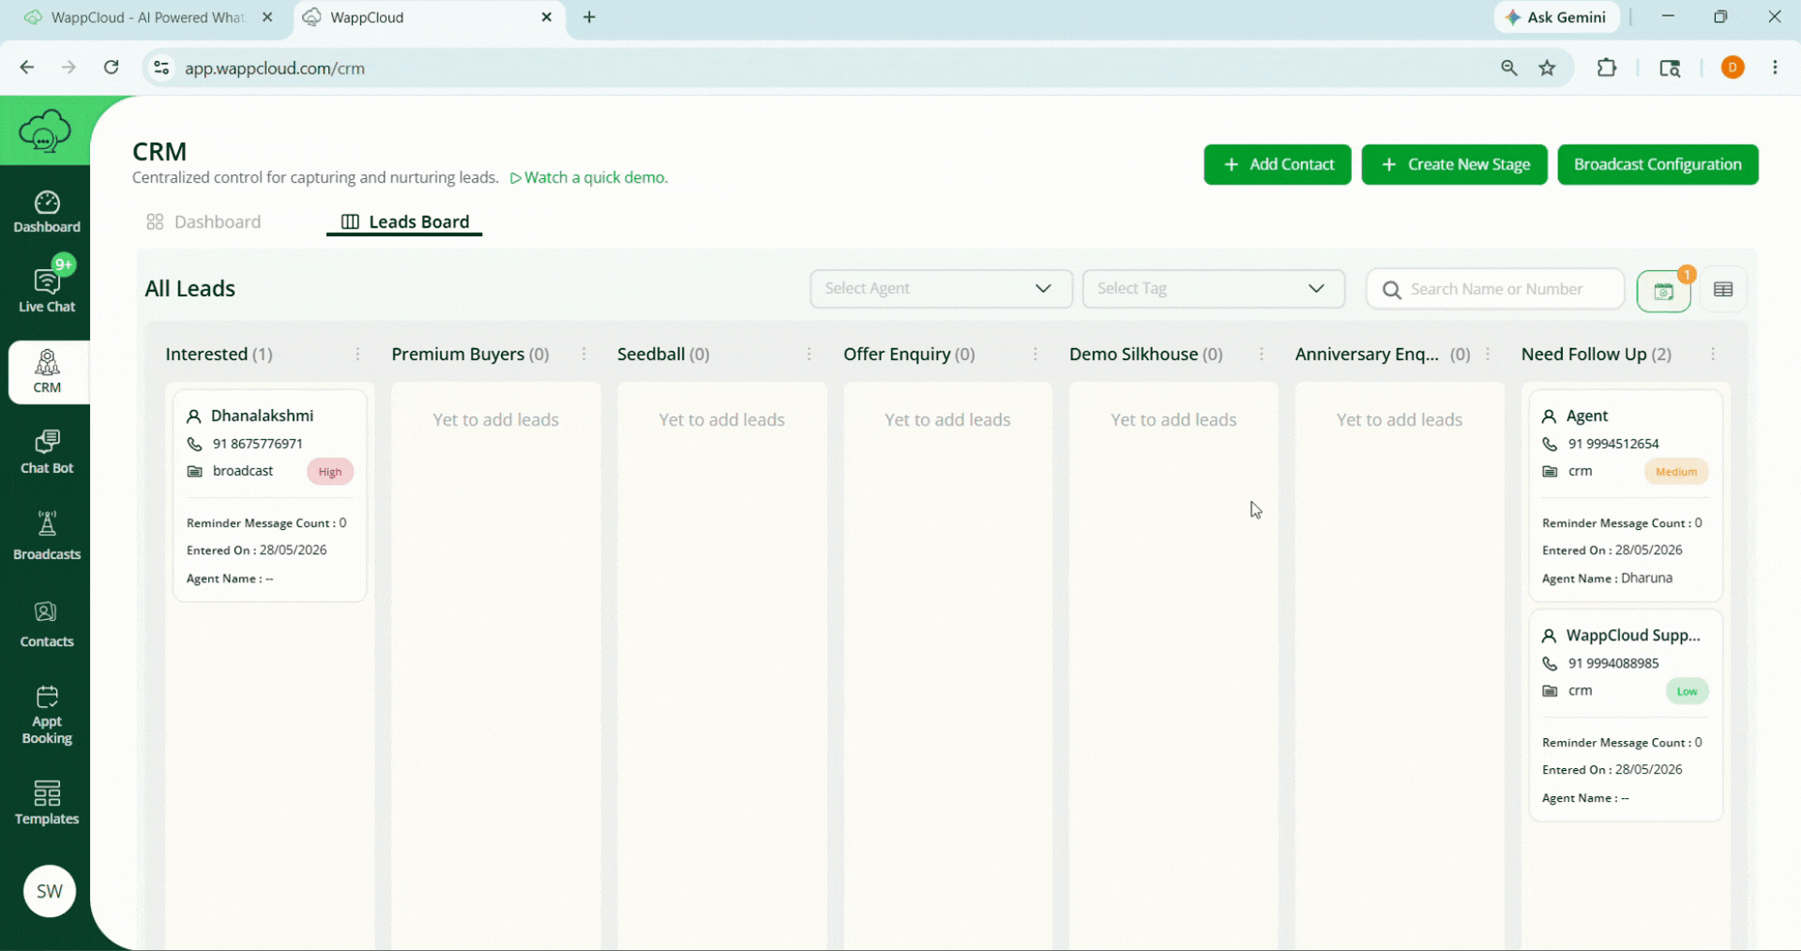Open the Dhanalakshmi lead card

(269, 495)
